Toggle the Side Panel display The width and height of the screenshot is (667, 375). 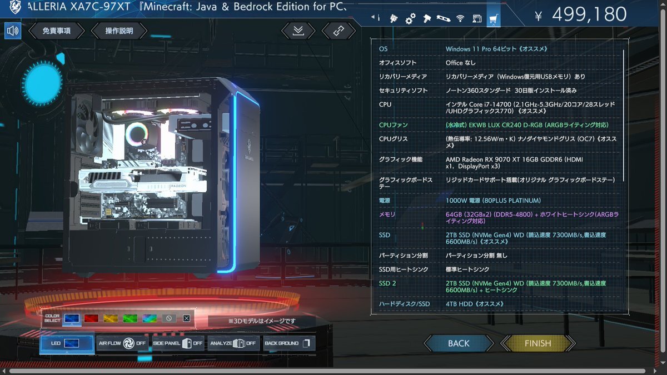click(178, 343)
